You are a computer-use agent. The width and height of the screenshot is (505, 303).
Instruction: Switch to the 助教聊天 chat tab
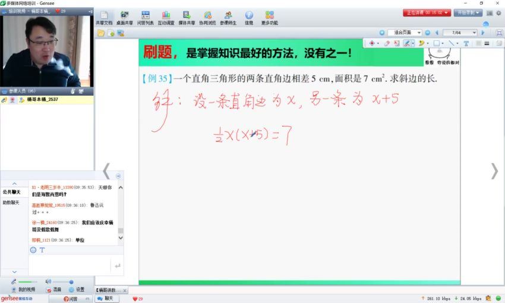(11, 203)
